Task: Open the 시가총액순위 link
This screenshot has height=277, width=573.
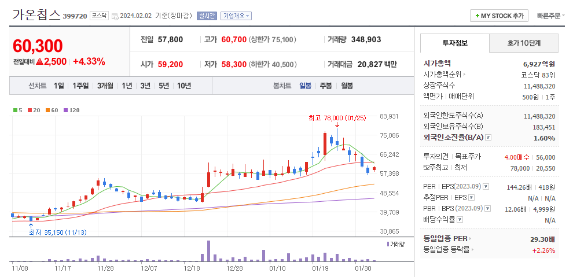Action: (x=442, y=75)
